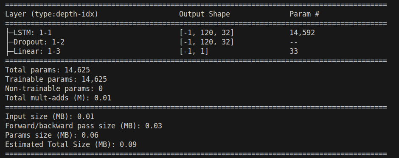This screenshot has height=158, width=399.
Task: Click the Output Shape column header
Action: pos(204,14)
